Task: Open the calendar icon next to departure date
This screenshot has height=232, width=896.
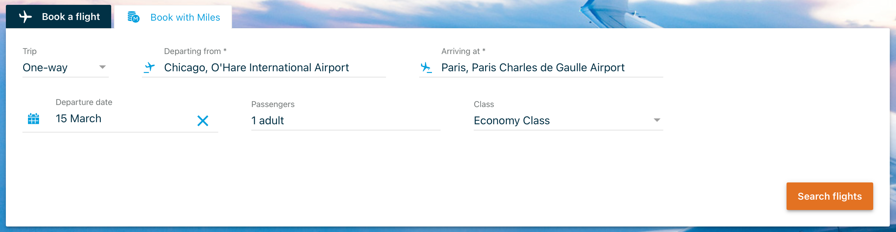Action: (x=33, y=119)
